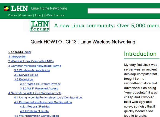Click the LHN colored squares logo icon
Viewport: 160px width, 117px height.
pos(7,8)
